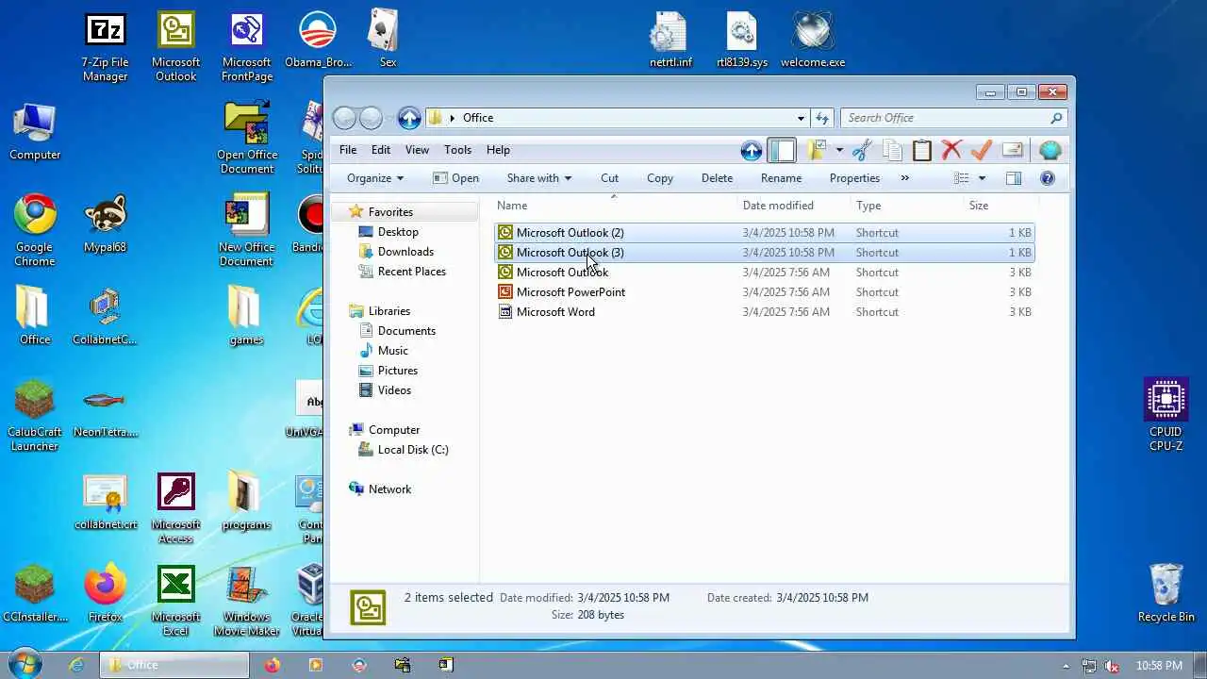The image size is (1207, 679).
Task: Click the orange checkmark Properties icon
Action: click(x=982, y=150)
